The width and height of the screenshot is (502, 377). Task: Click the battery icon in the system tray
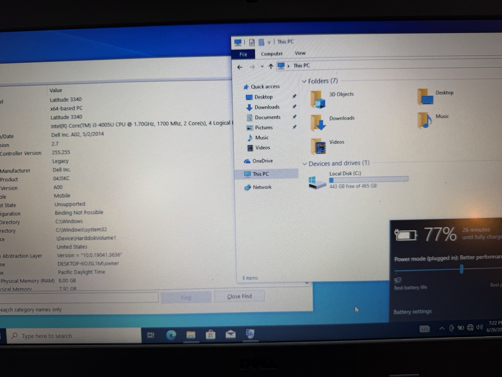point(461,328)
